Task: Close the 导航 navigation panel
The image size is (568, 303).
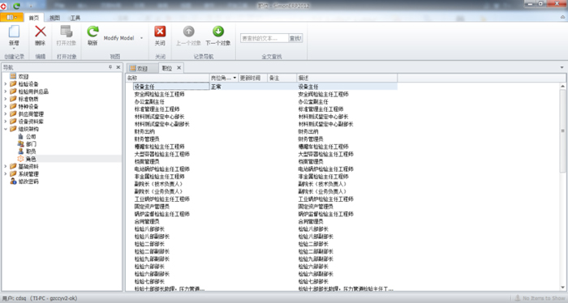Action: 118,67
